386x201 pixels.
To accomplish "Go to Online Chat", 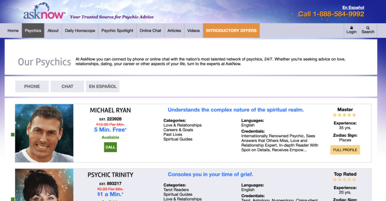I will click(x=150, y=30).
